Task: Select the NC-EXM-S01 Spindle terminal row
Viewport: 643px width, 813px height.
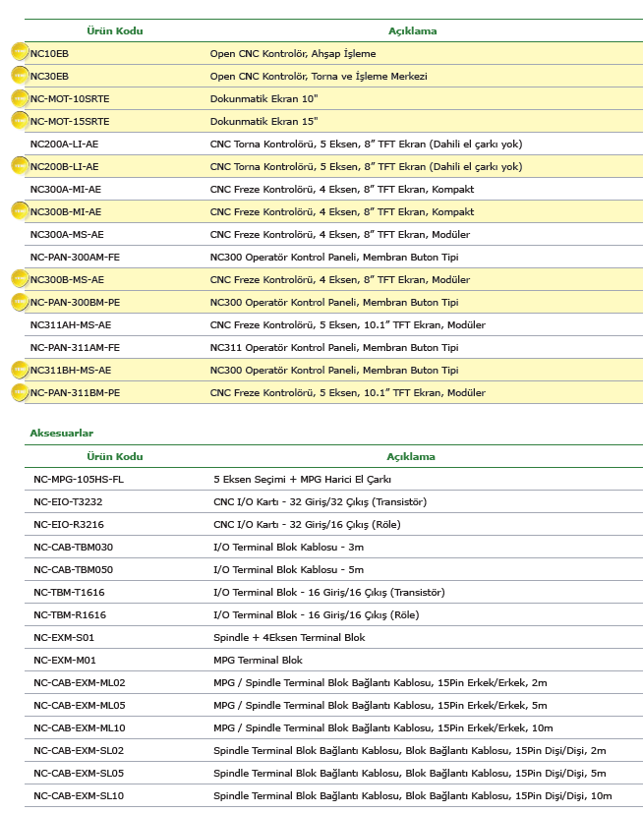Action: [x=333, y=638]
